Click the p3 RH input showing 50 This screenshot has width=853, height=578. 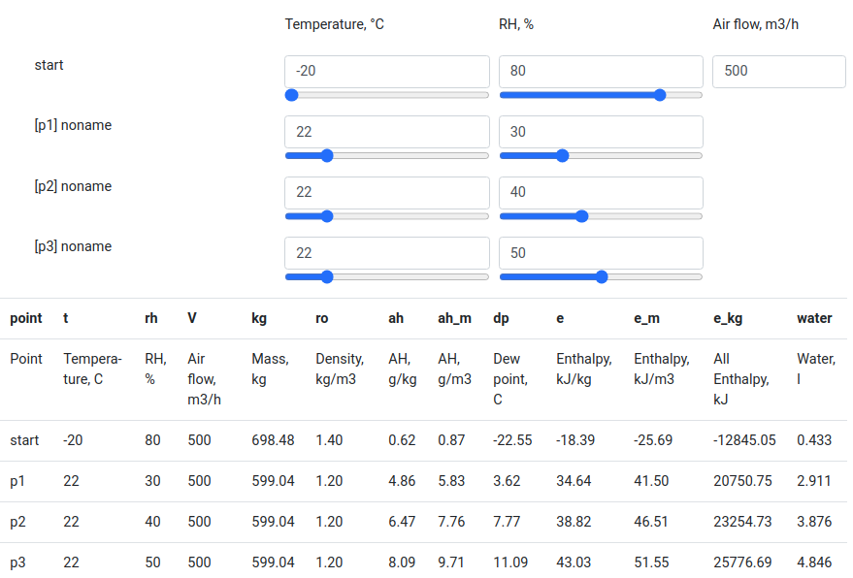(600, 253)
